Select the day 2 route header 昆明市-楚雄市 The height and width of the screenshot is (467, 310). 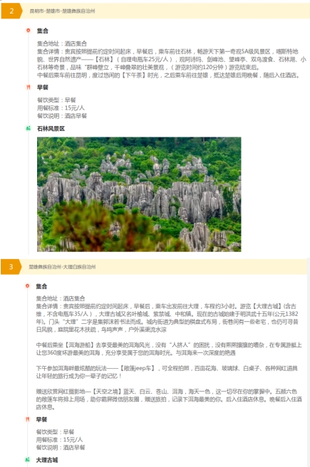[x=62, y=11]
